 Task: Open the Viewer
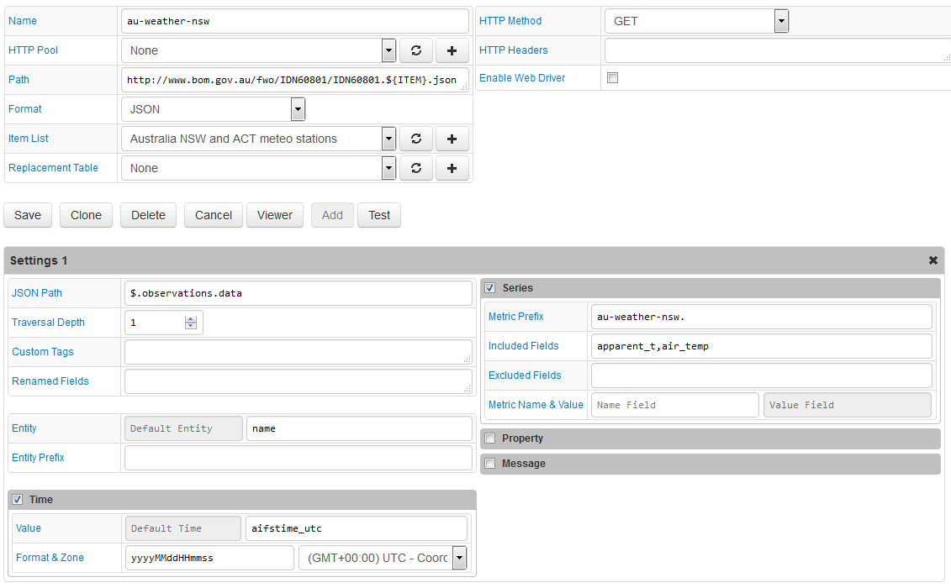(x=275, y=215)
